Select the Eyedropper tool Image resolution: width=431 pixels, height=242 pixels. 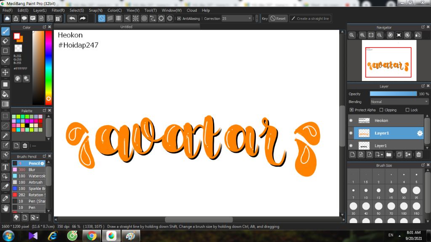click(x=5, y=198)
